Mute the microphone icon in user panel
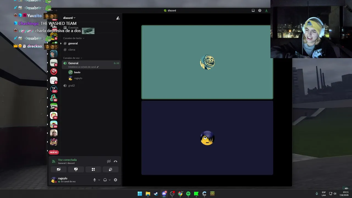 [95, 180]
